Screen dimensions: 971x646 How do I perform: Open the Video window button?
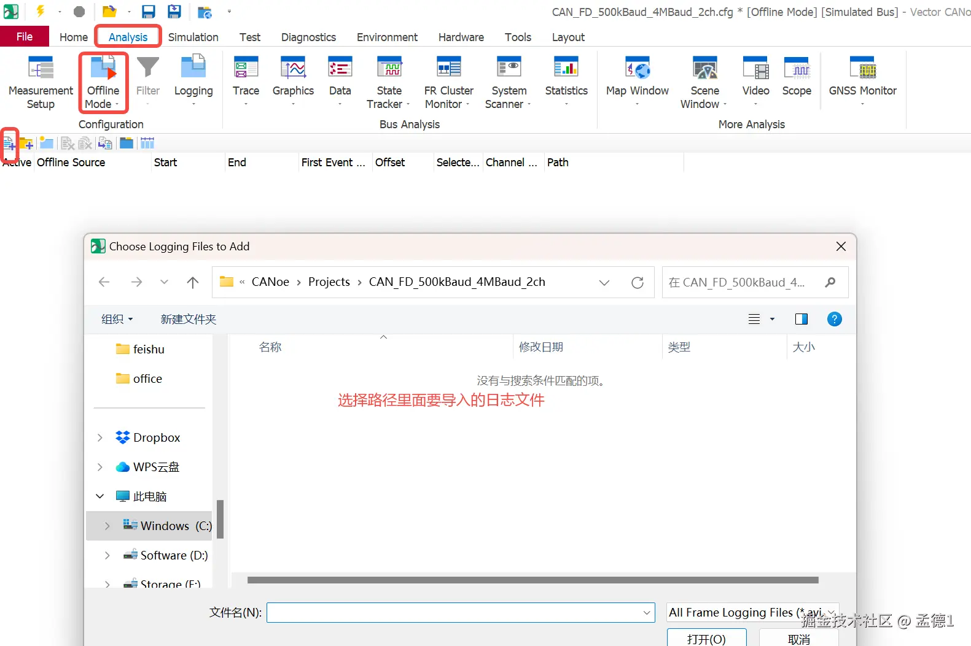tap(755, 81)
